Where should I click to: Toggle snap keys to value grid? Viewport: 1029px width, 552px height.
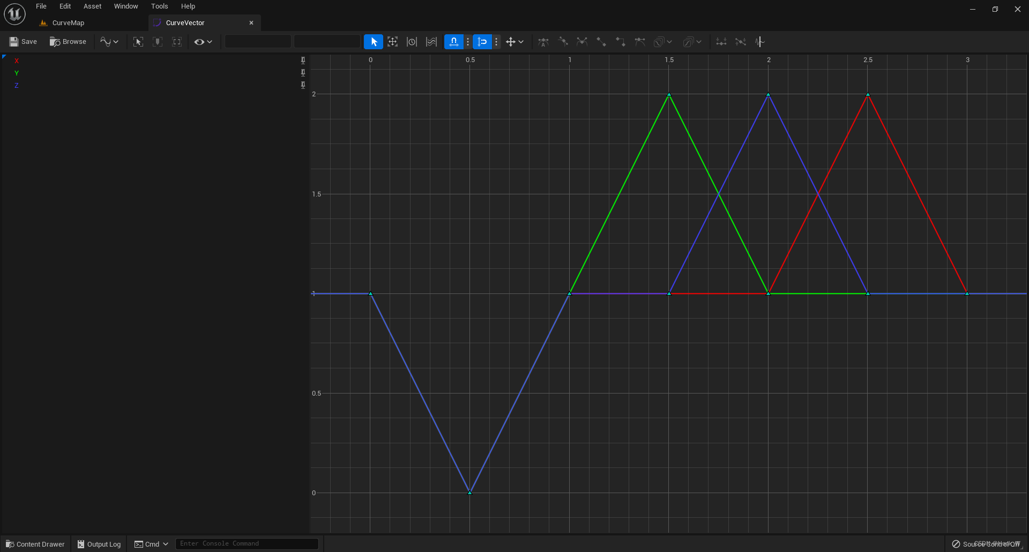coord(482,41)
